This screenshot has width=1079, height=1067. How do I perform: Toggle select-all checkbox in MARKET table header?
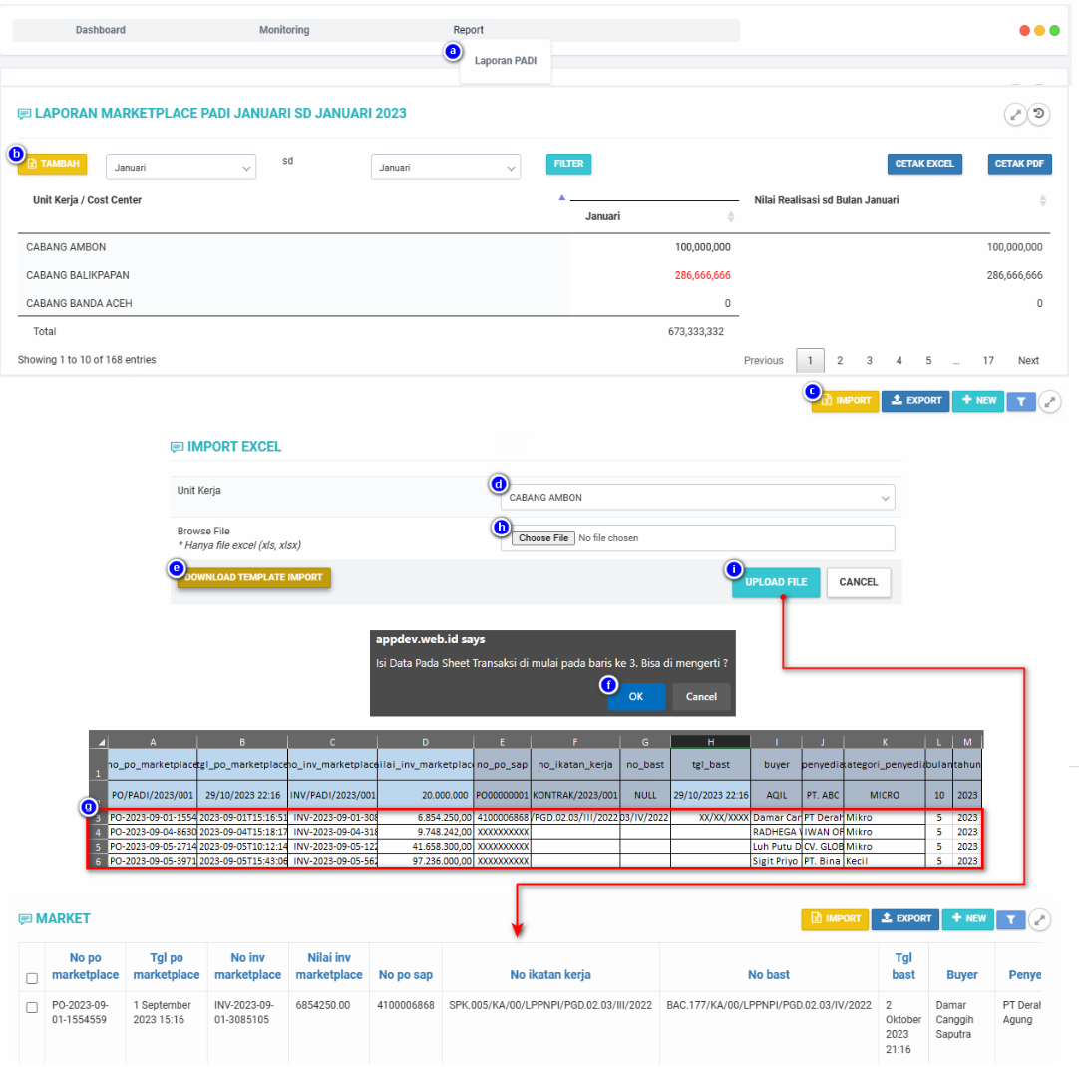pos(32,979)
